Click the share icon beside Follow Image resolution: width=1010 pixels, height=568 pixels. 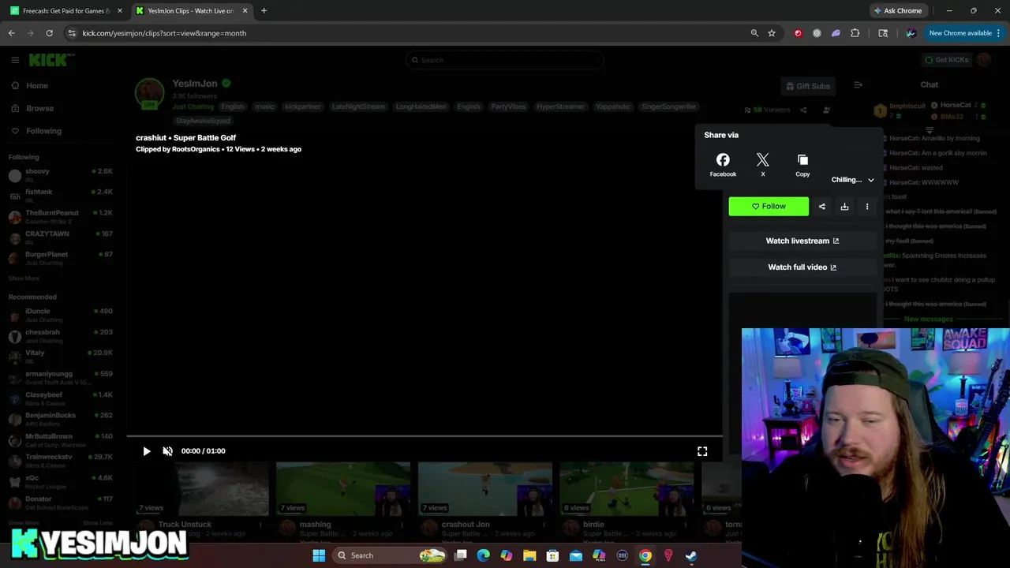[x=821, y=207]
